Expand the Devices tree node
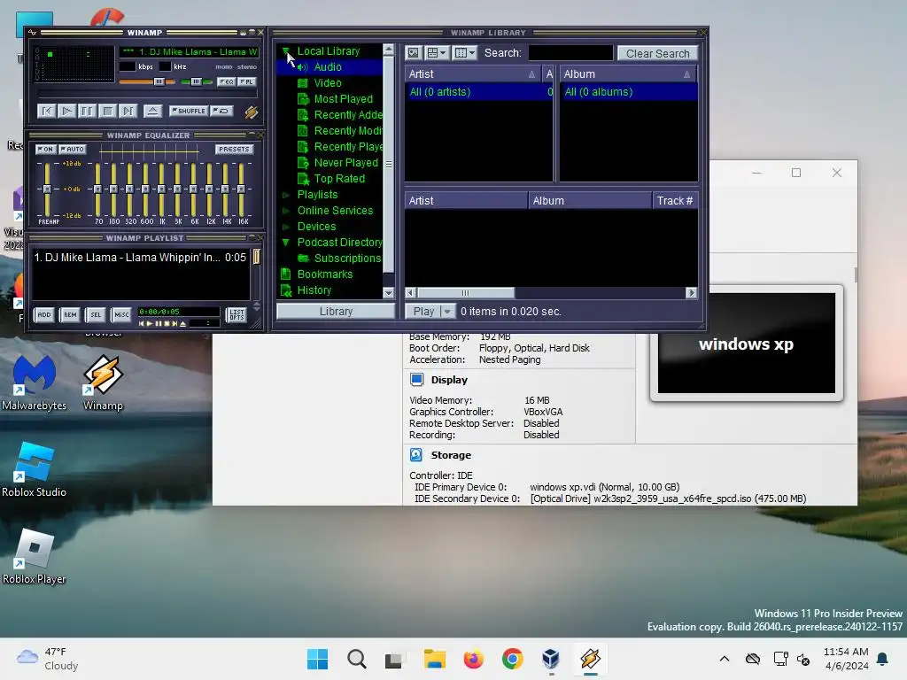Image resolution: width=907 pixels, height=680 pixels. click(285, 227)
